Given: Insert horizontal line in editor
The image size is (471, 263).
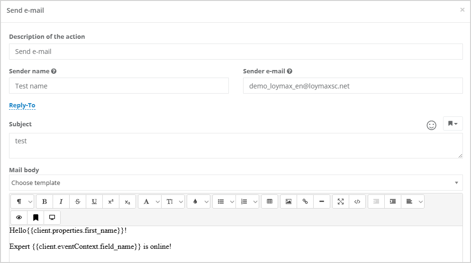Looking at the screenshot, I should tap(322, 202).
